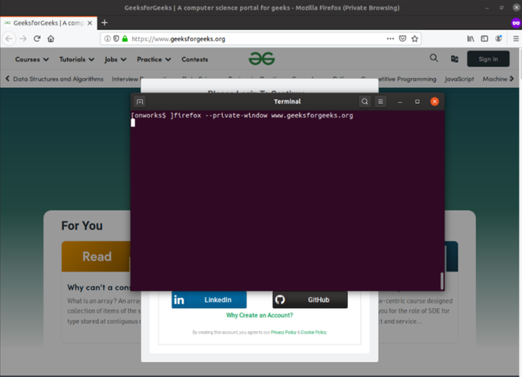522x377 pixels.
Task: Open Firefox hamburger menu
Action: (x=516, y=39)
